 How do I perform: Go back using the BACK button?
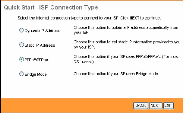click(x=140, y=105)
